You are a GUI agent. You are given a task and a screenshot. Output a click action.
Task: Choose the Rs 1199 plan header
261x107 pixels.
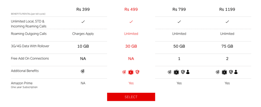coord(227,9)
